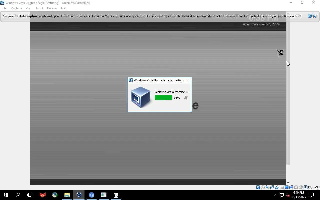This screenshot has height=200, width=320.
Task: Click the network icon in the system tray
Action: coord(281,195)
